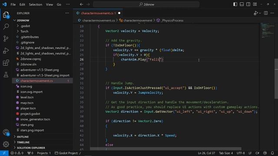
Task: Run the project with the play icon
Action: 255,13
